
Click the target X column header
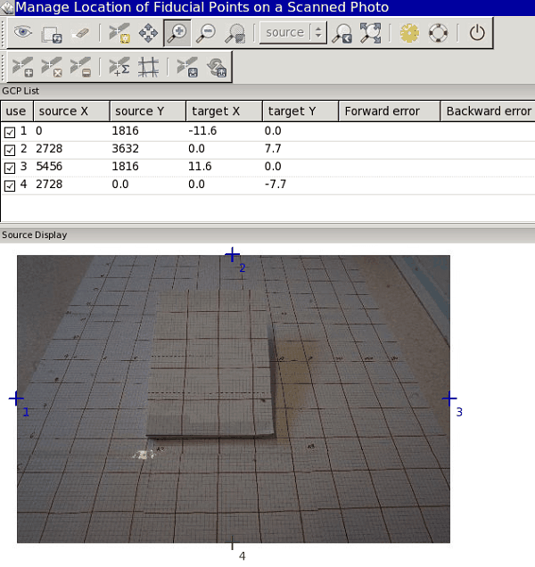224,111
